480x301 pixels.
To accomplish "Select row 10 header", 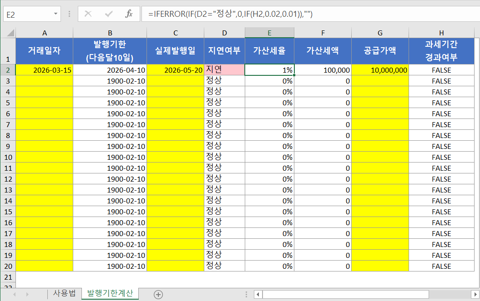I will click(8, 157).
